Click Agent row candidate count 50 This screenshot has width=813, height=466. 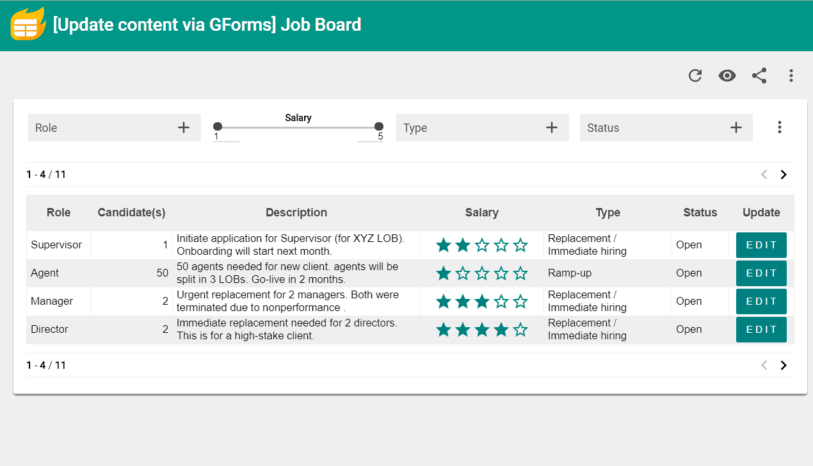tap(162, 273)
